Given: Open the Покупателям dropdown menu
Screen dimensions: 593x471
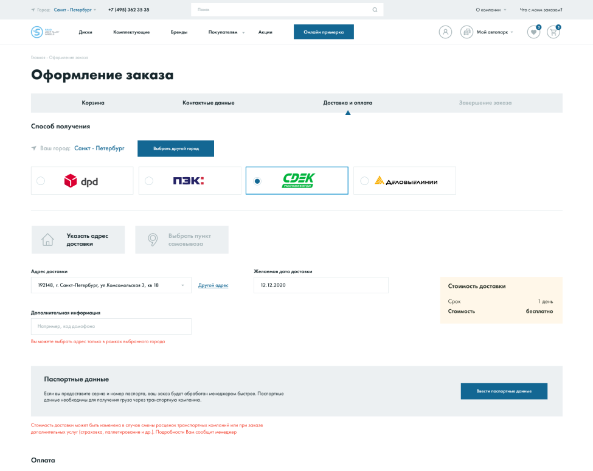Looking at the screenshot, I should (x=226, y=32).
